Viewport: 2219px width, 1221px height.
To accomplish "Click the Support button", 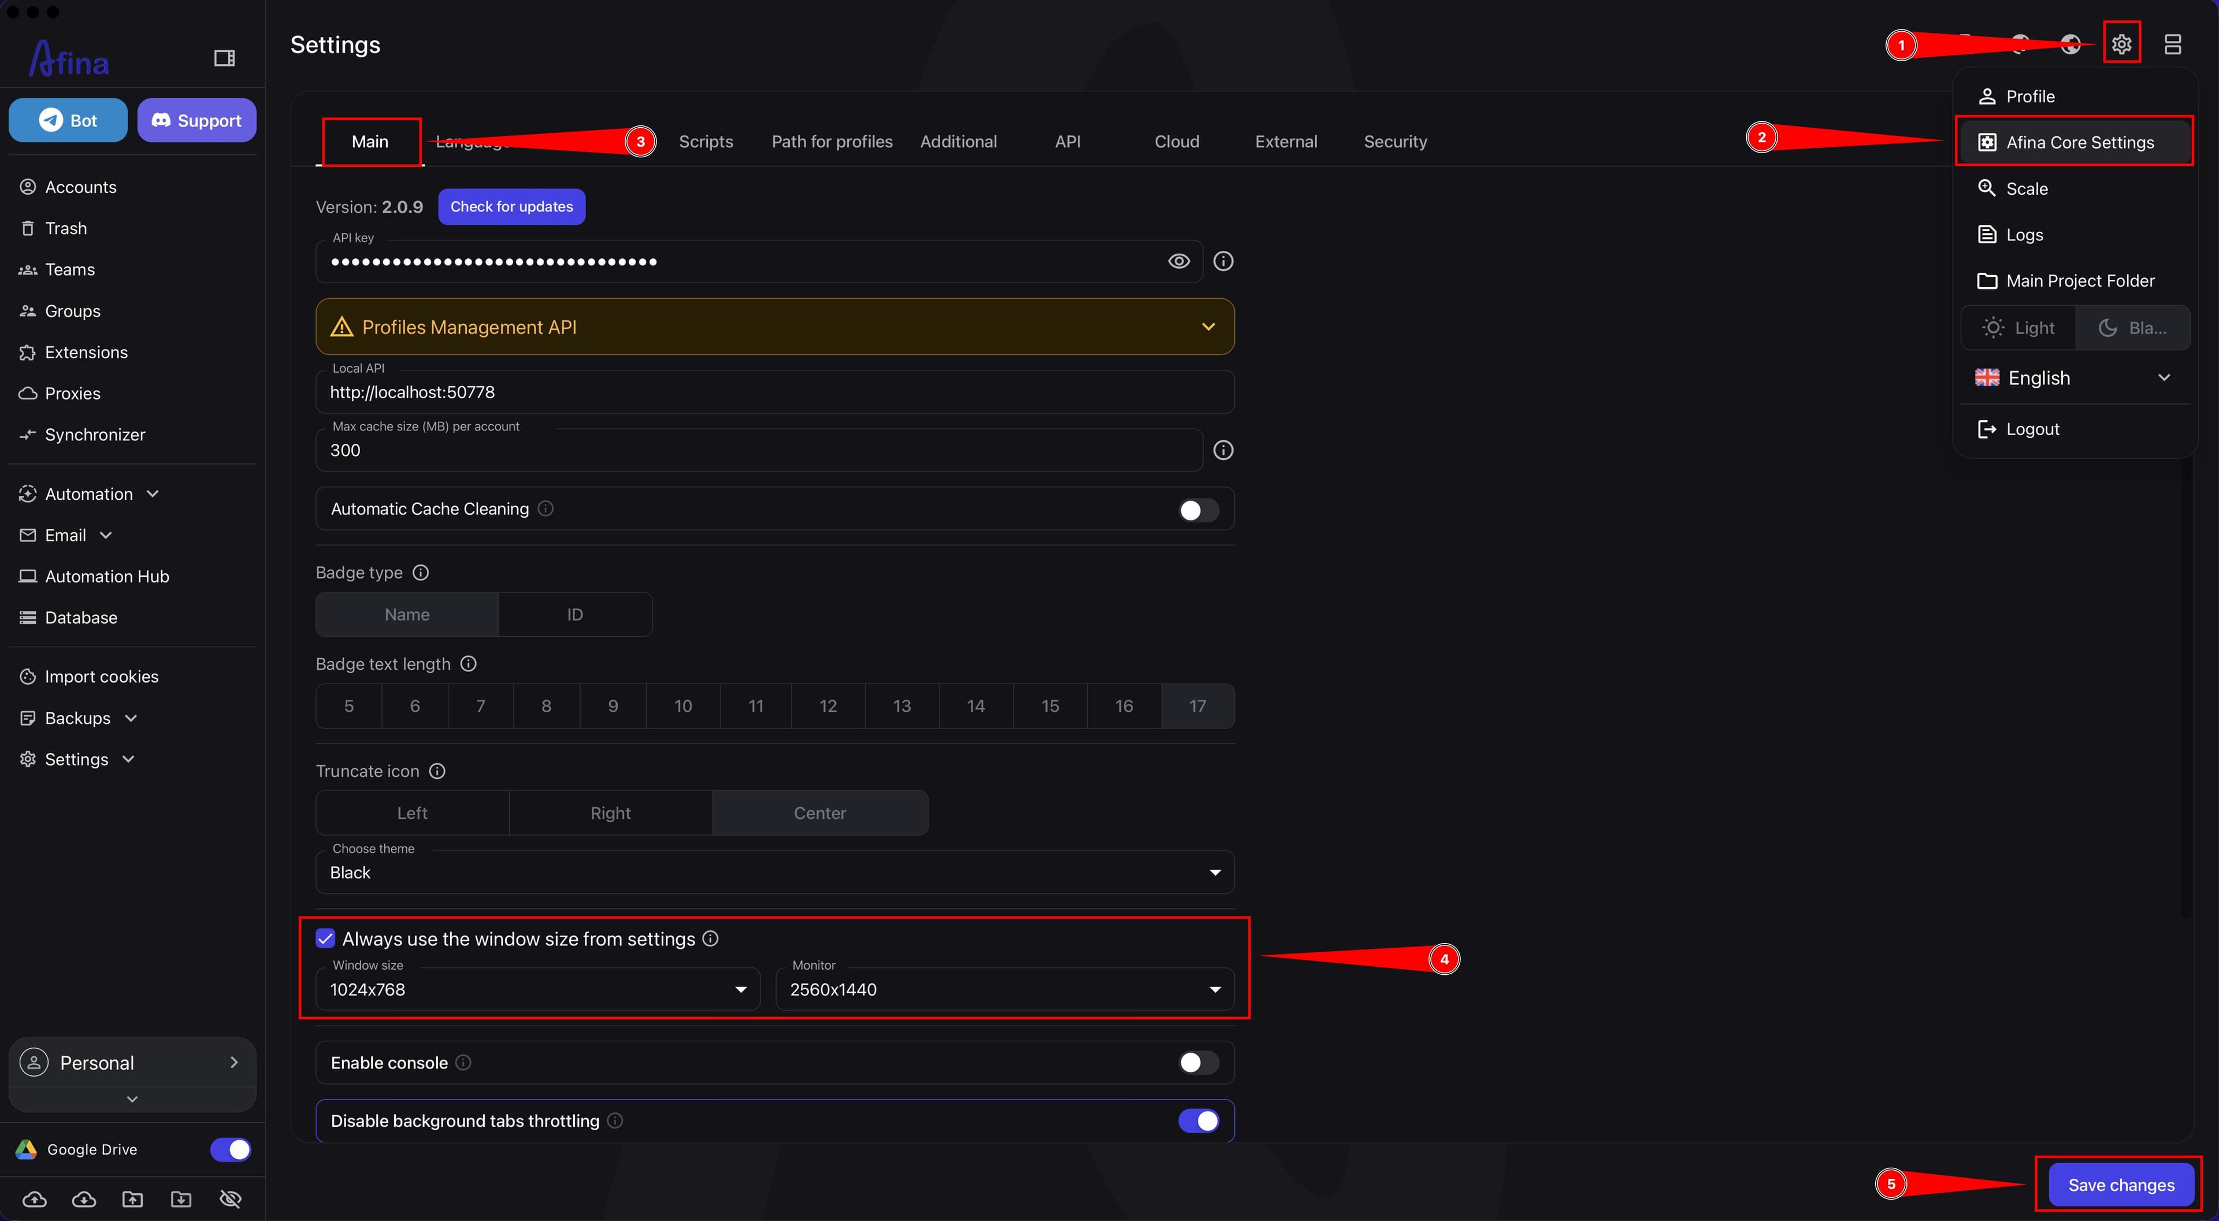I will (196, 120).
